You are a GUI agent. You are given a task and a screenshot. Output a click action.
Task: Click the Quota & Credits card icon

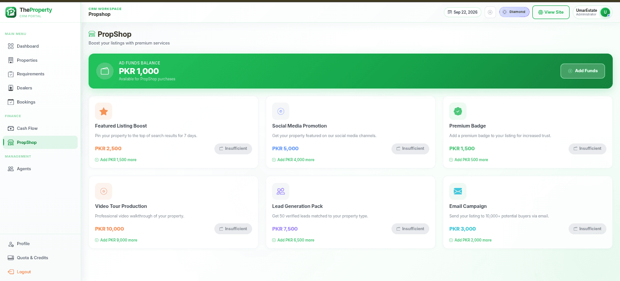click(x=11, y=258)
